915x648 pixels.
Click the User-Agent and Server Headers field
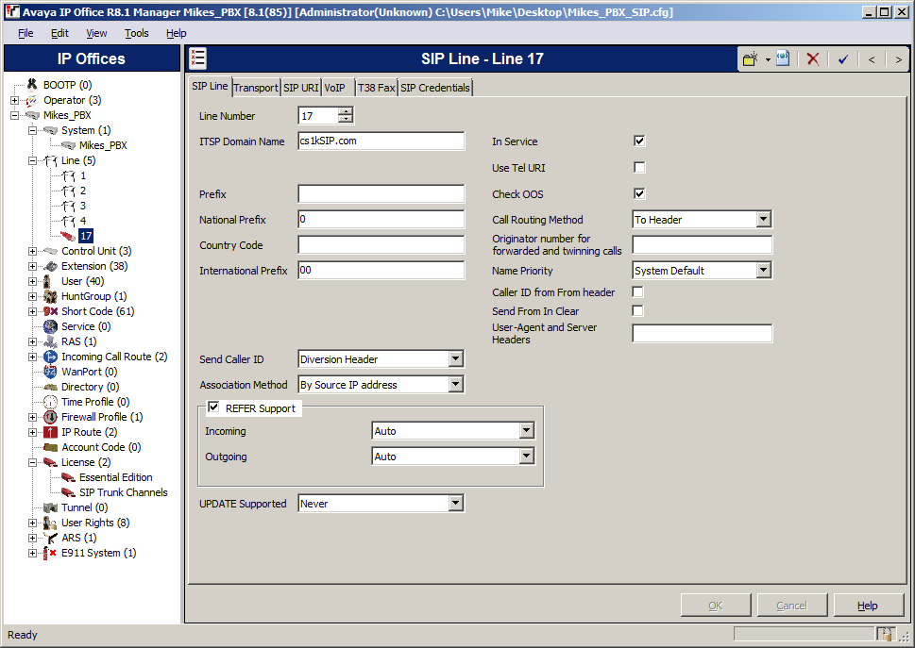click(x=702, y=333)
